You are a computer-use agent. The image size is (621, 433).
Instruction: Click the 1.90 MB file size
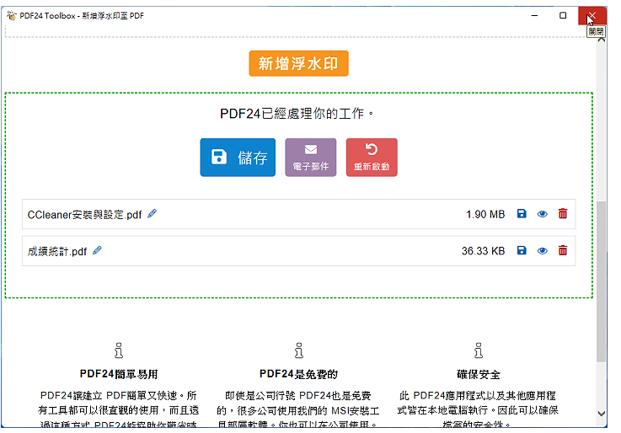[x=485, y=215]
